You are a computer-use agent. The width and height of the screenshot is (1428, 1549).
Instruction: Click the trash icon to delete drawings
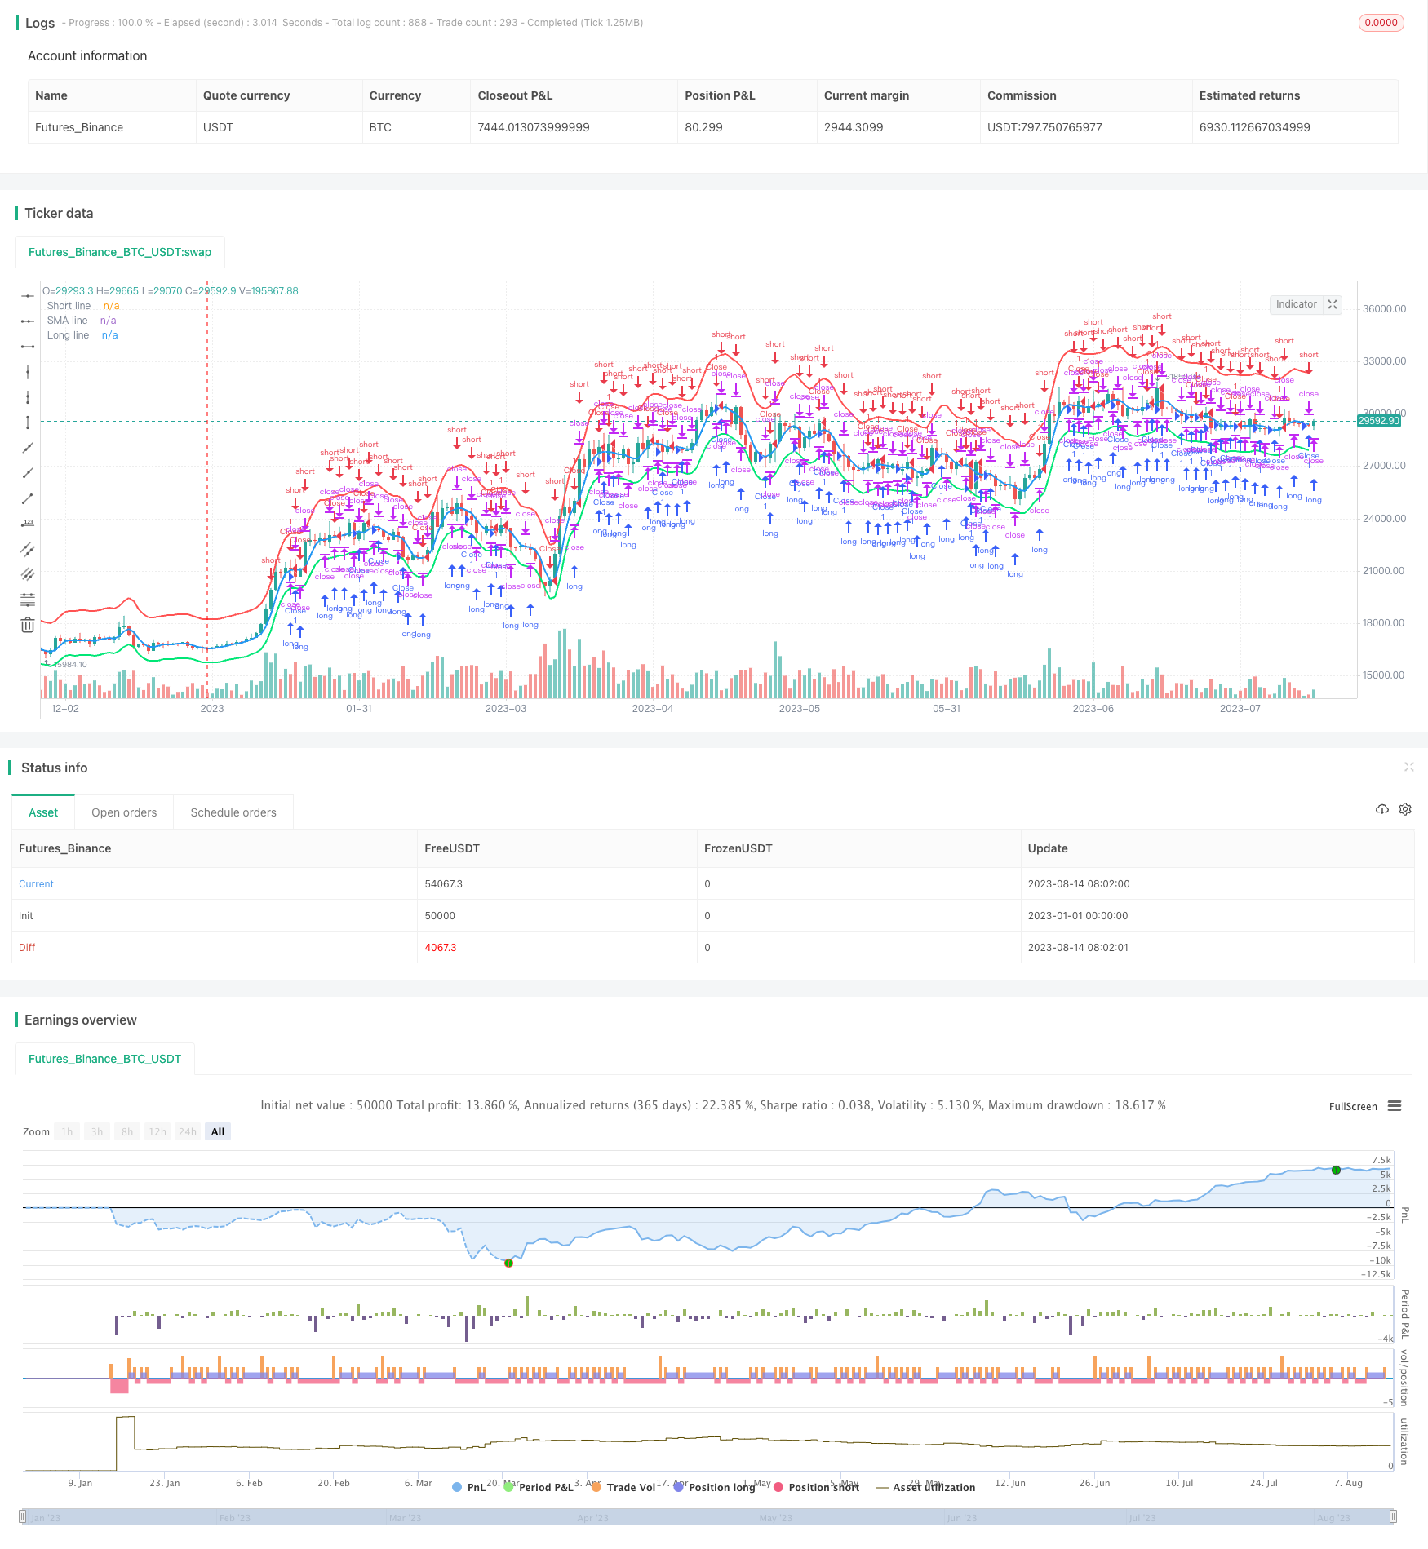click(28, 626)
